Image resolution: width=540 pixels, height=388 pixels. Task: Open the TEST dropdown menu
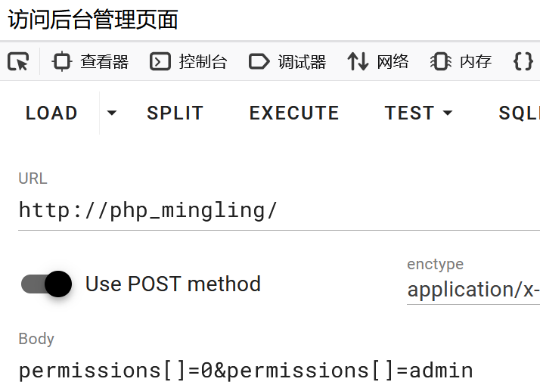[x=418, y=113]
